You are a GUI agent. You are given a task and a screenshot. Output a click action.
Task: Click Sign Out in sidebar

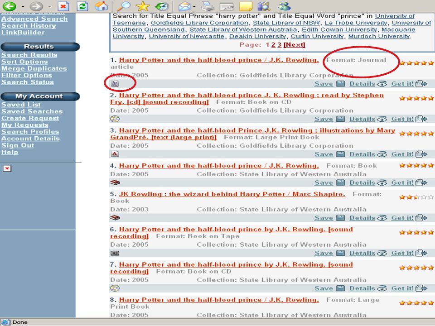pyautogui.click(x=18, y=145)
